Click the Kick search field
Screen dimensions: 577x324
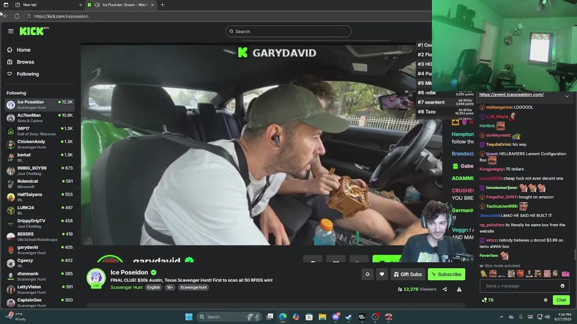(x=288, y=31)
